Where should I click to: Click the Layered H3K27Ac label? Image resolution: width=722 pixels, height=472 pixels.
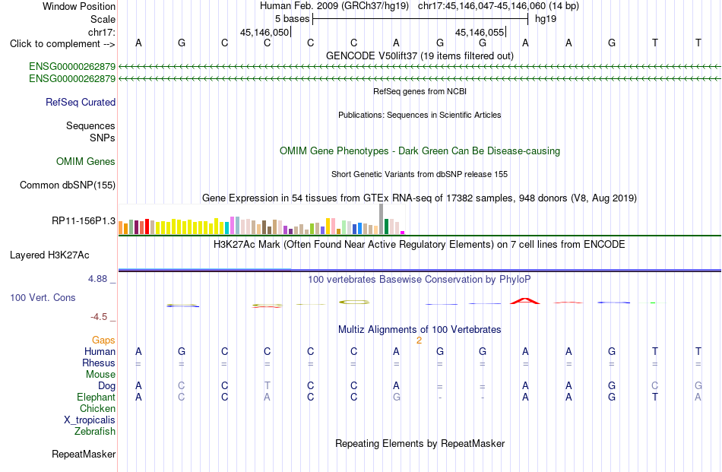click(x=49, y=255)
